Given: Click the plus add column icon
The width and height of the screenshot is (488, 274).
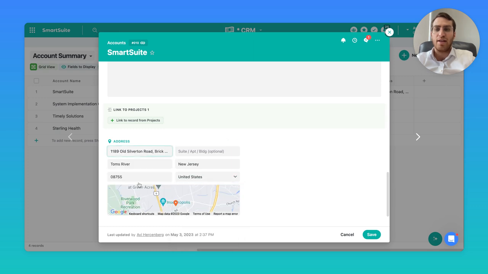Looking at the screenshot, I should [424, 81].
